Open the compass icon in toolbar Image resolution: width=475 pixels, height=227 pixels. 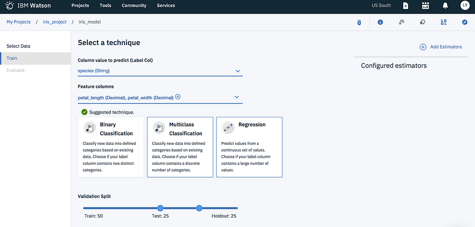[465, 22]
